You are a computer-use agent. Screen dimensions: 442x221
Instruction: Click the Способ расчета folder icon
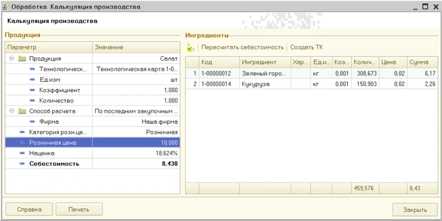22,111
